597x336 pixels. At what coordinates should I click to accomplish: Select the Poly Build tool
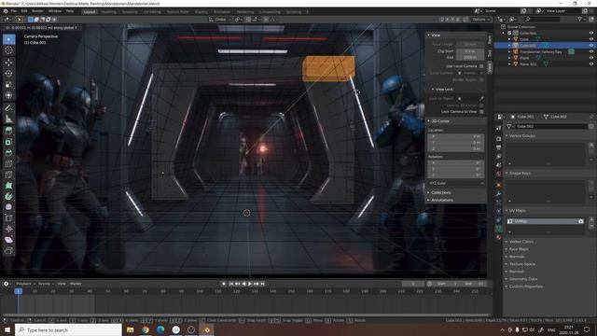pos(8,186)
